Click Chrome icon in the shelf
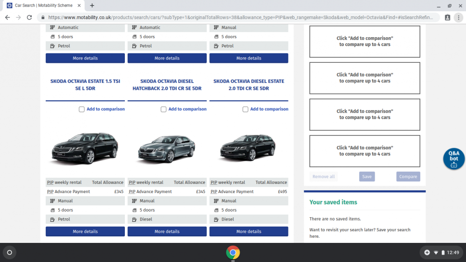The image size is (466, 262). point(233,253)
